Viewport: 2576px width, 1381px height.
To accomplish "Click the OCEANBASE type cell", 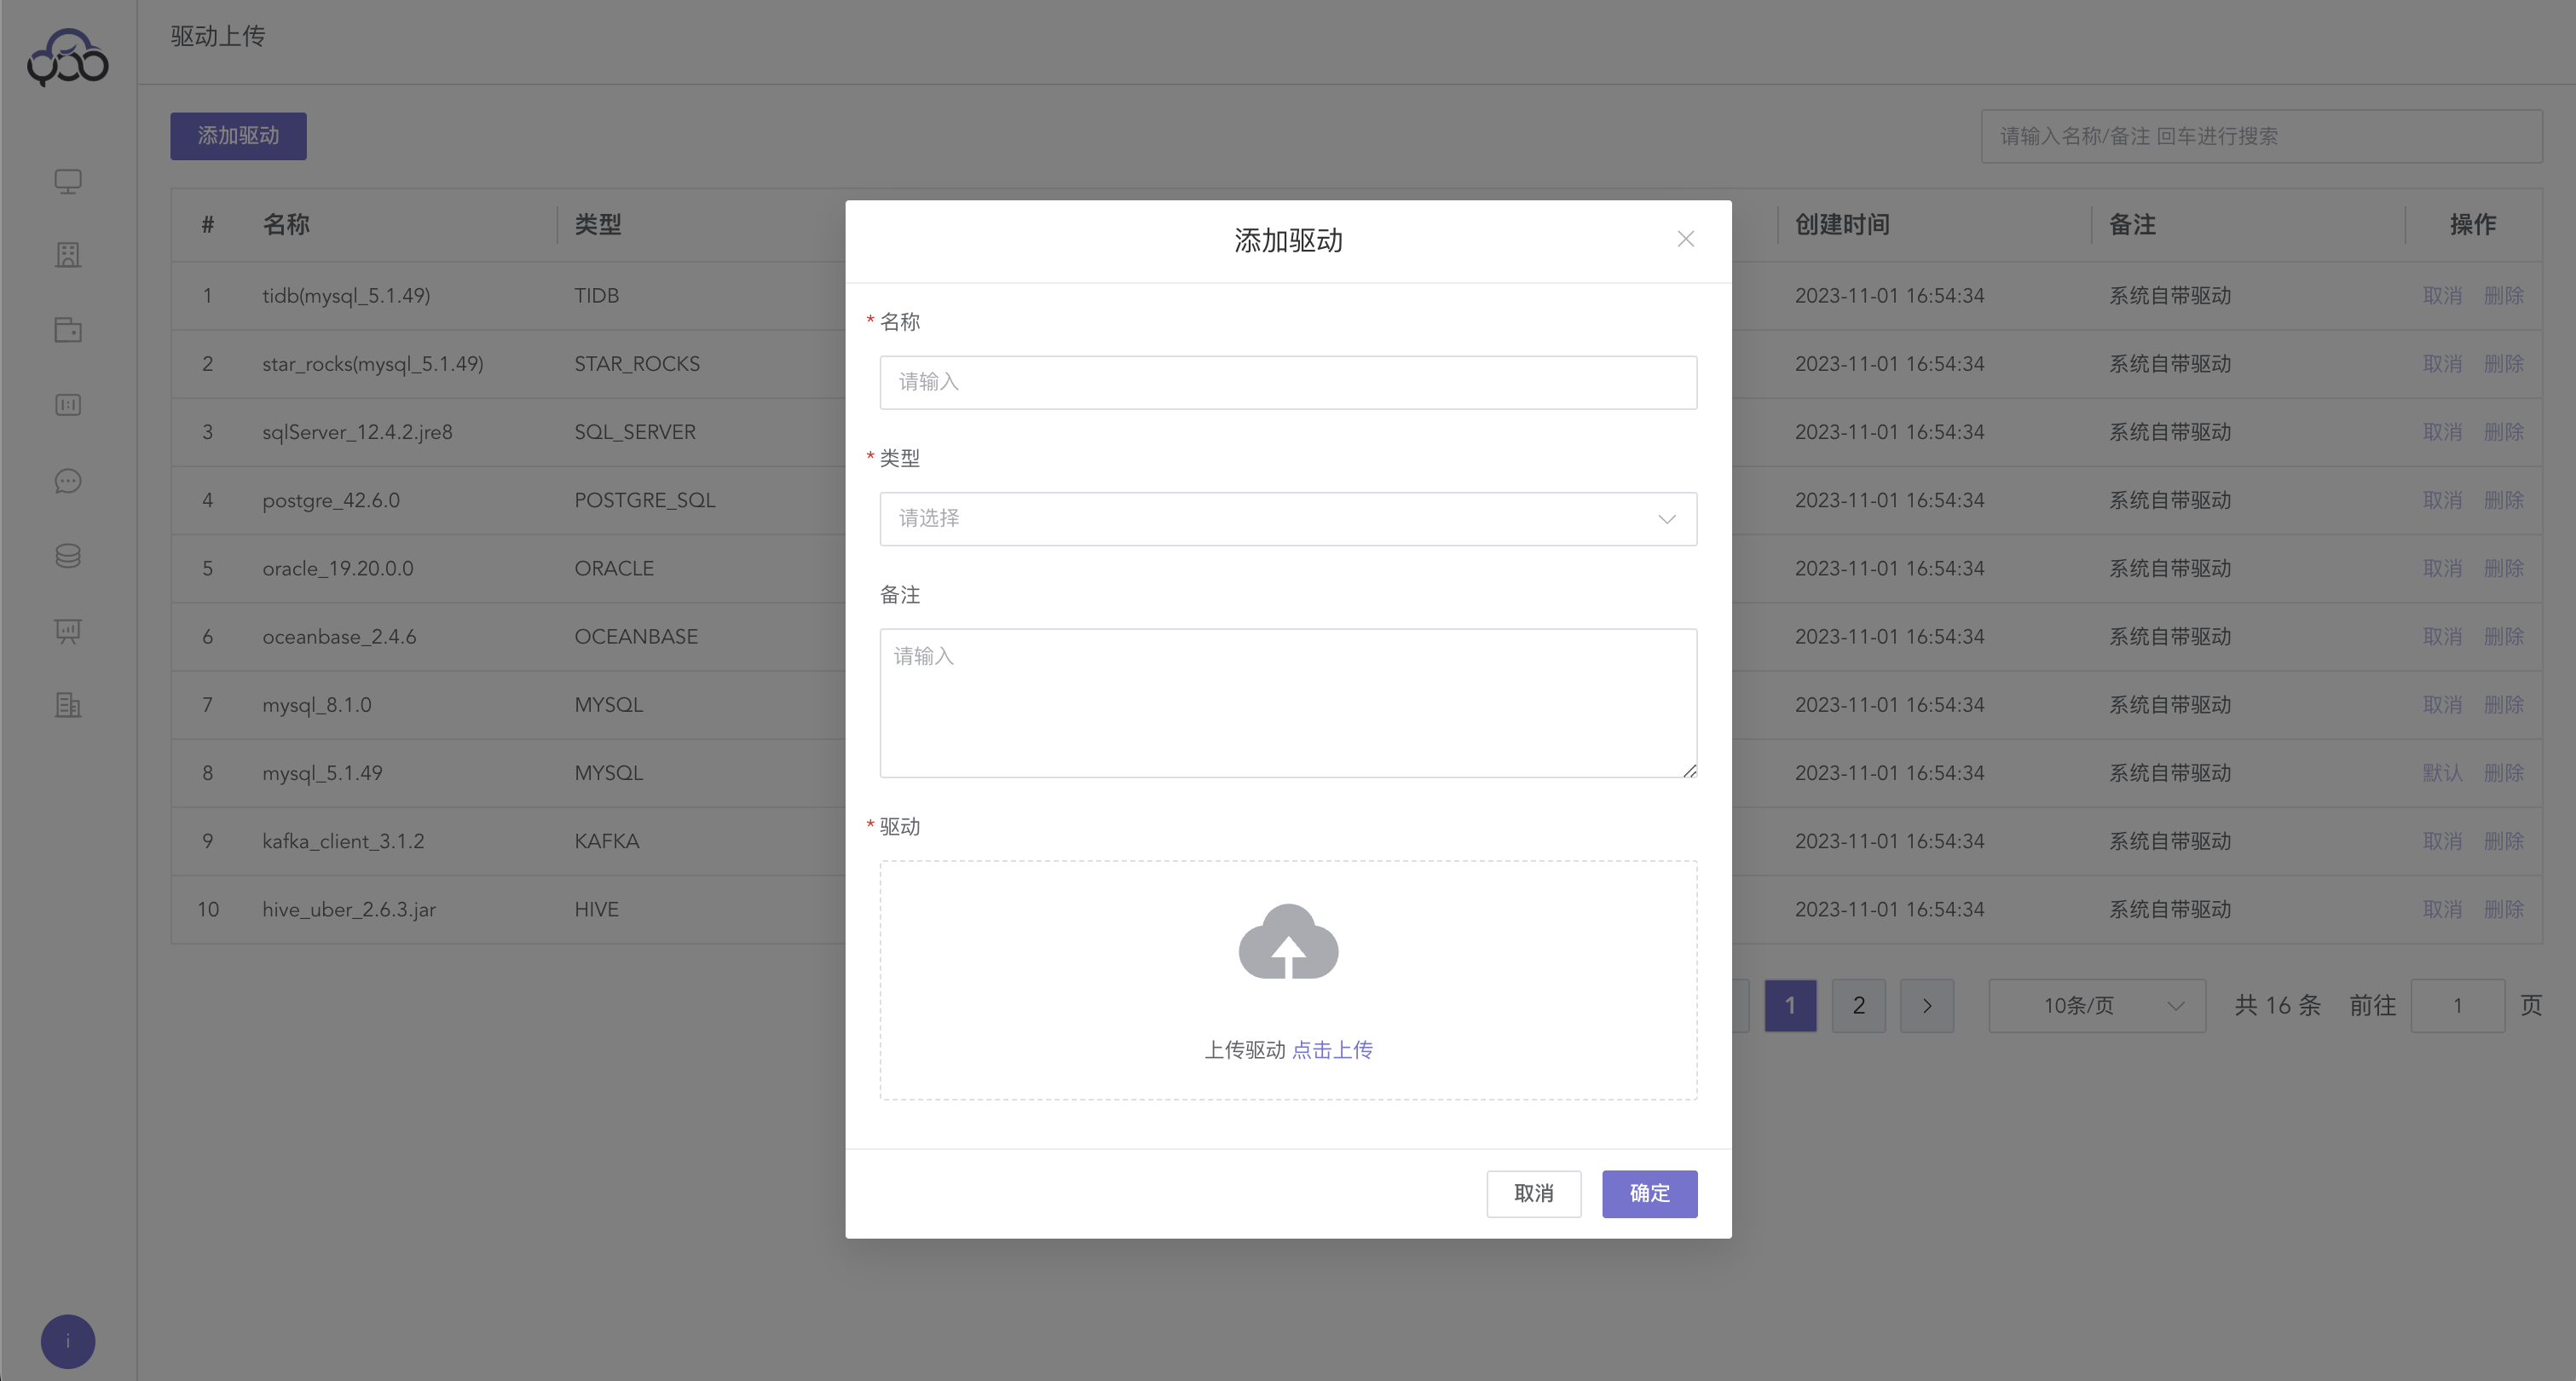I will [x=636, y=637].
